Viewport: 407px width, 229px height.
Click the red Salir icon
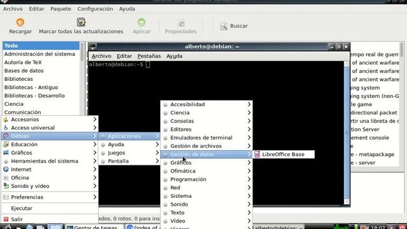pos(6,219)
